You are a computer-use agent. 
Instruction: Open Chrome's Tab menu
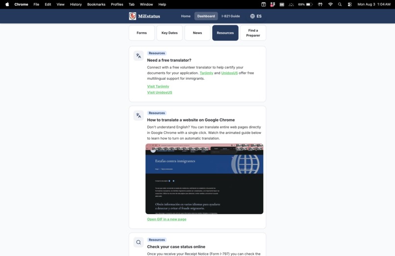coord(131,4)
